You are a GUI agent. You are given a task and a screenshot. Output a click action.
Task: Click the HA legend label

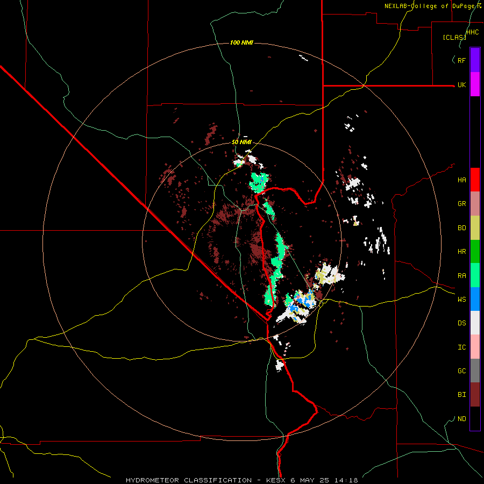461,180
